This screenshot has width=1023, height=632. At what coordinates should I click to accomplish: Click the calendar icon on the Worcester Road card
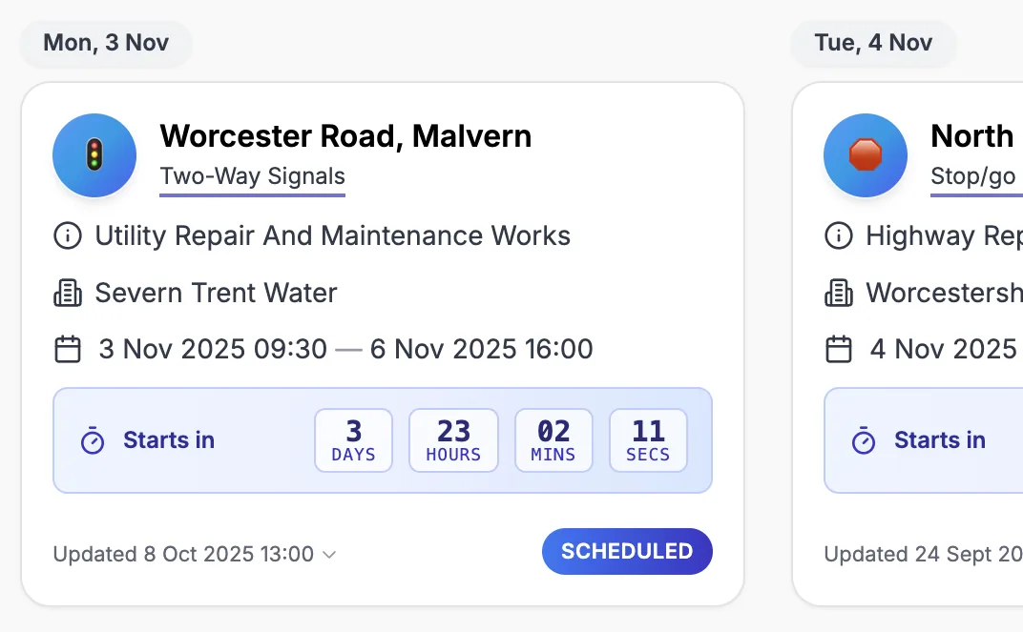point(68,349)
